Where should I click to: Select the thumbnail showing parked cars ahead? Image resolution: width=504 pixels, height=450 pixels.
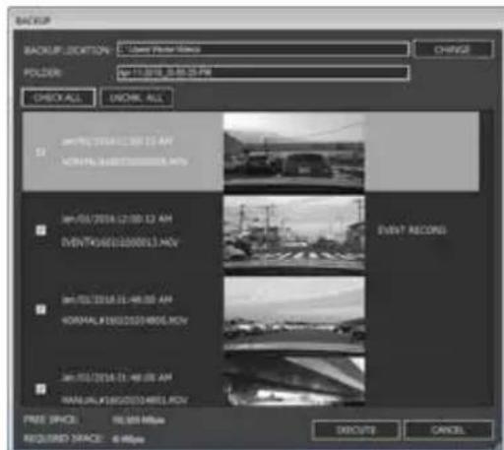click(x=294, y=152)
